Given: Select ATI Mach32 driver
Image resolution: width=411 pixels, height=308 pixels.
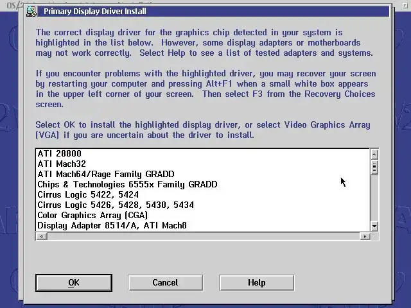Looking at the screenshot, I should (x=202, y=164).
